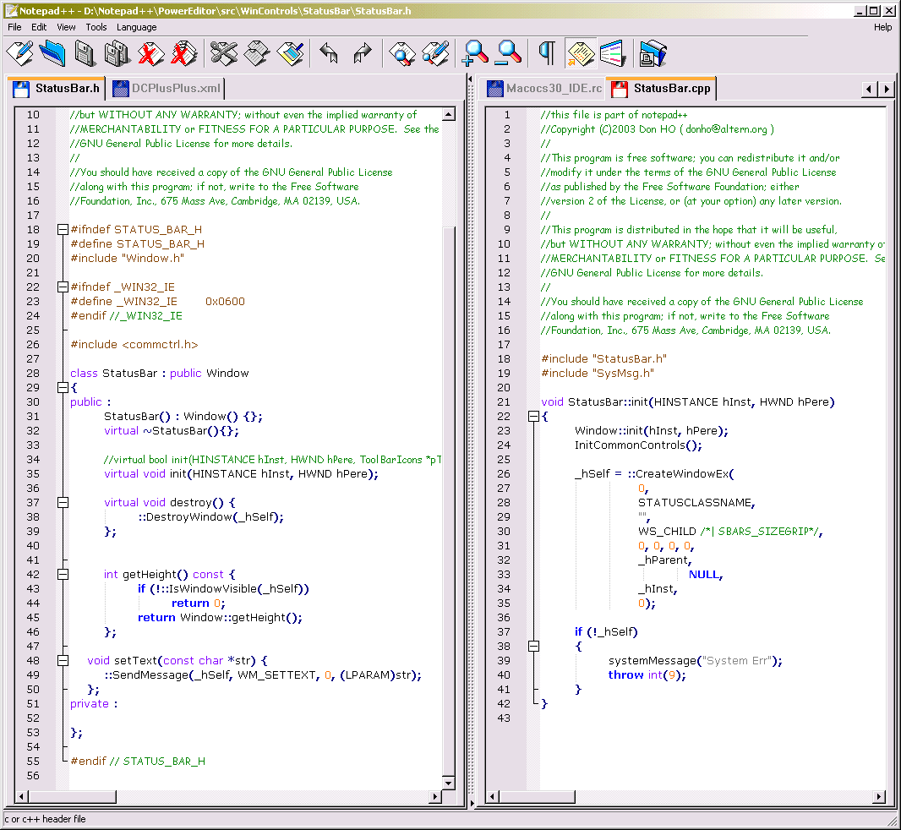
Task: Open a file with the Open icon
Action: tap(52, 53)
